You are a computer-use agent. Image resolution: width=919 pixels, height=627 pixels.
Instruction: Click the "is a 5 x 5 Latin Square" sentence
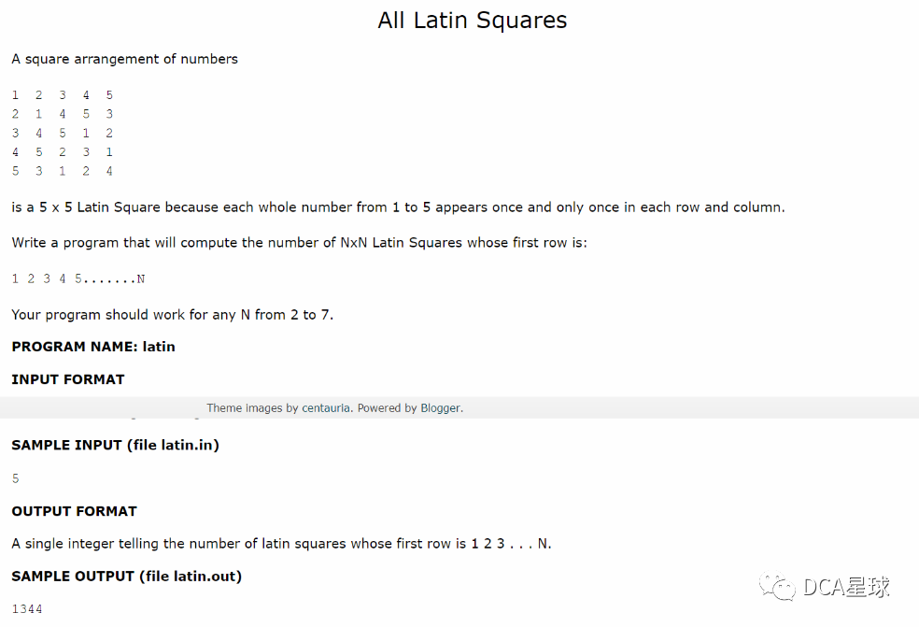398,207
